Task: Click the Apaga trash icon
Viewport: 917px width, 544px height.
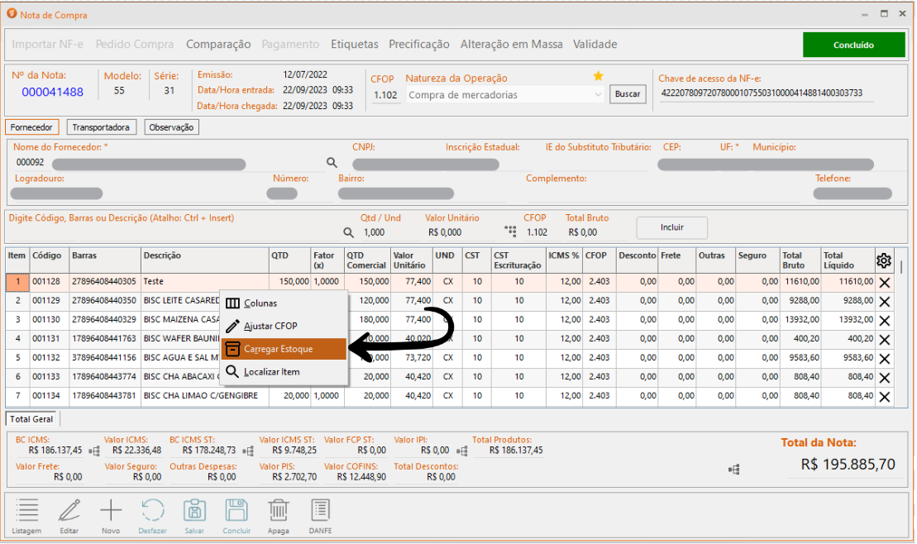Action: (x=279, y=510)
